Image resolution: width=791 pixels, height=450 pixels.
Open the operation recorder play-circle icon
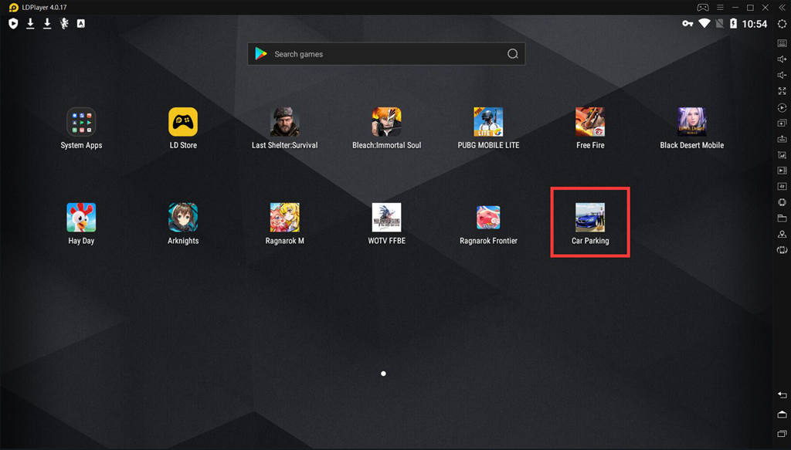pos(782,107)
